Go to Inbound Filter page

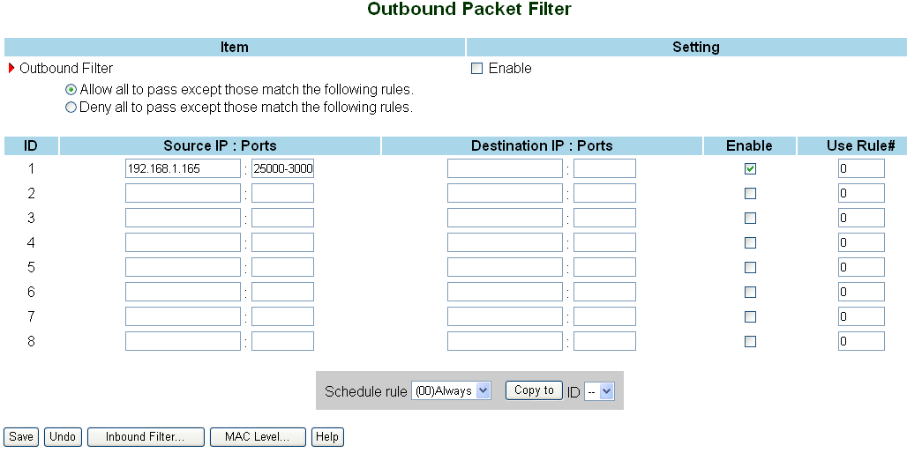tap(146, 437)
